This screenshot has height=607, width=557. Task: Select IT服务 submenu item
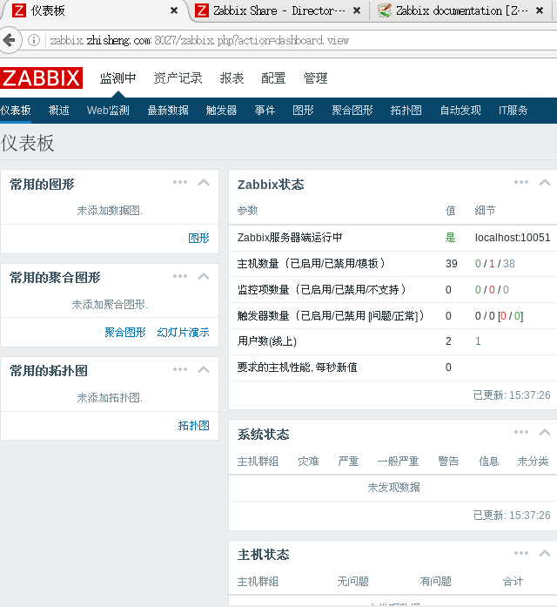513,111
